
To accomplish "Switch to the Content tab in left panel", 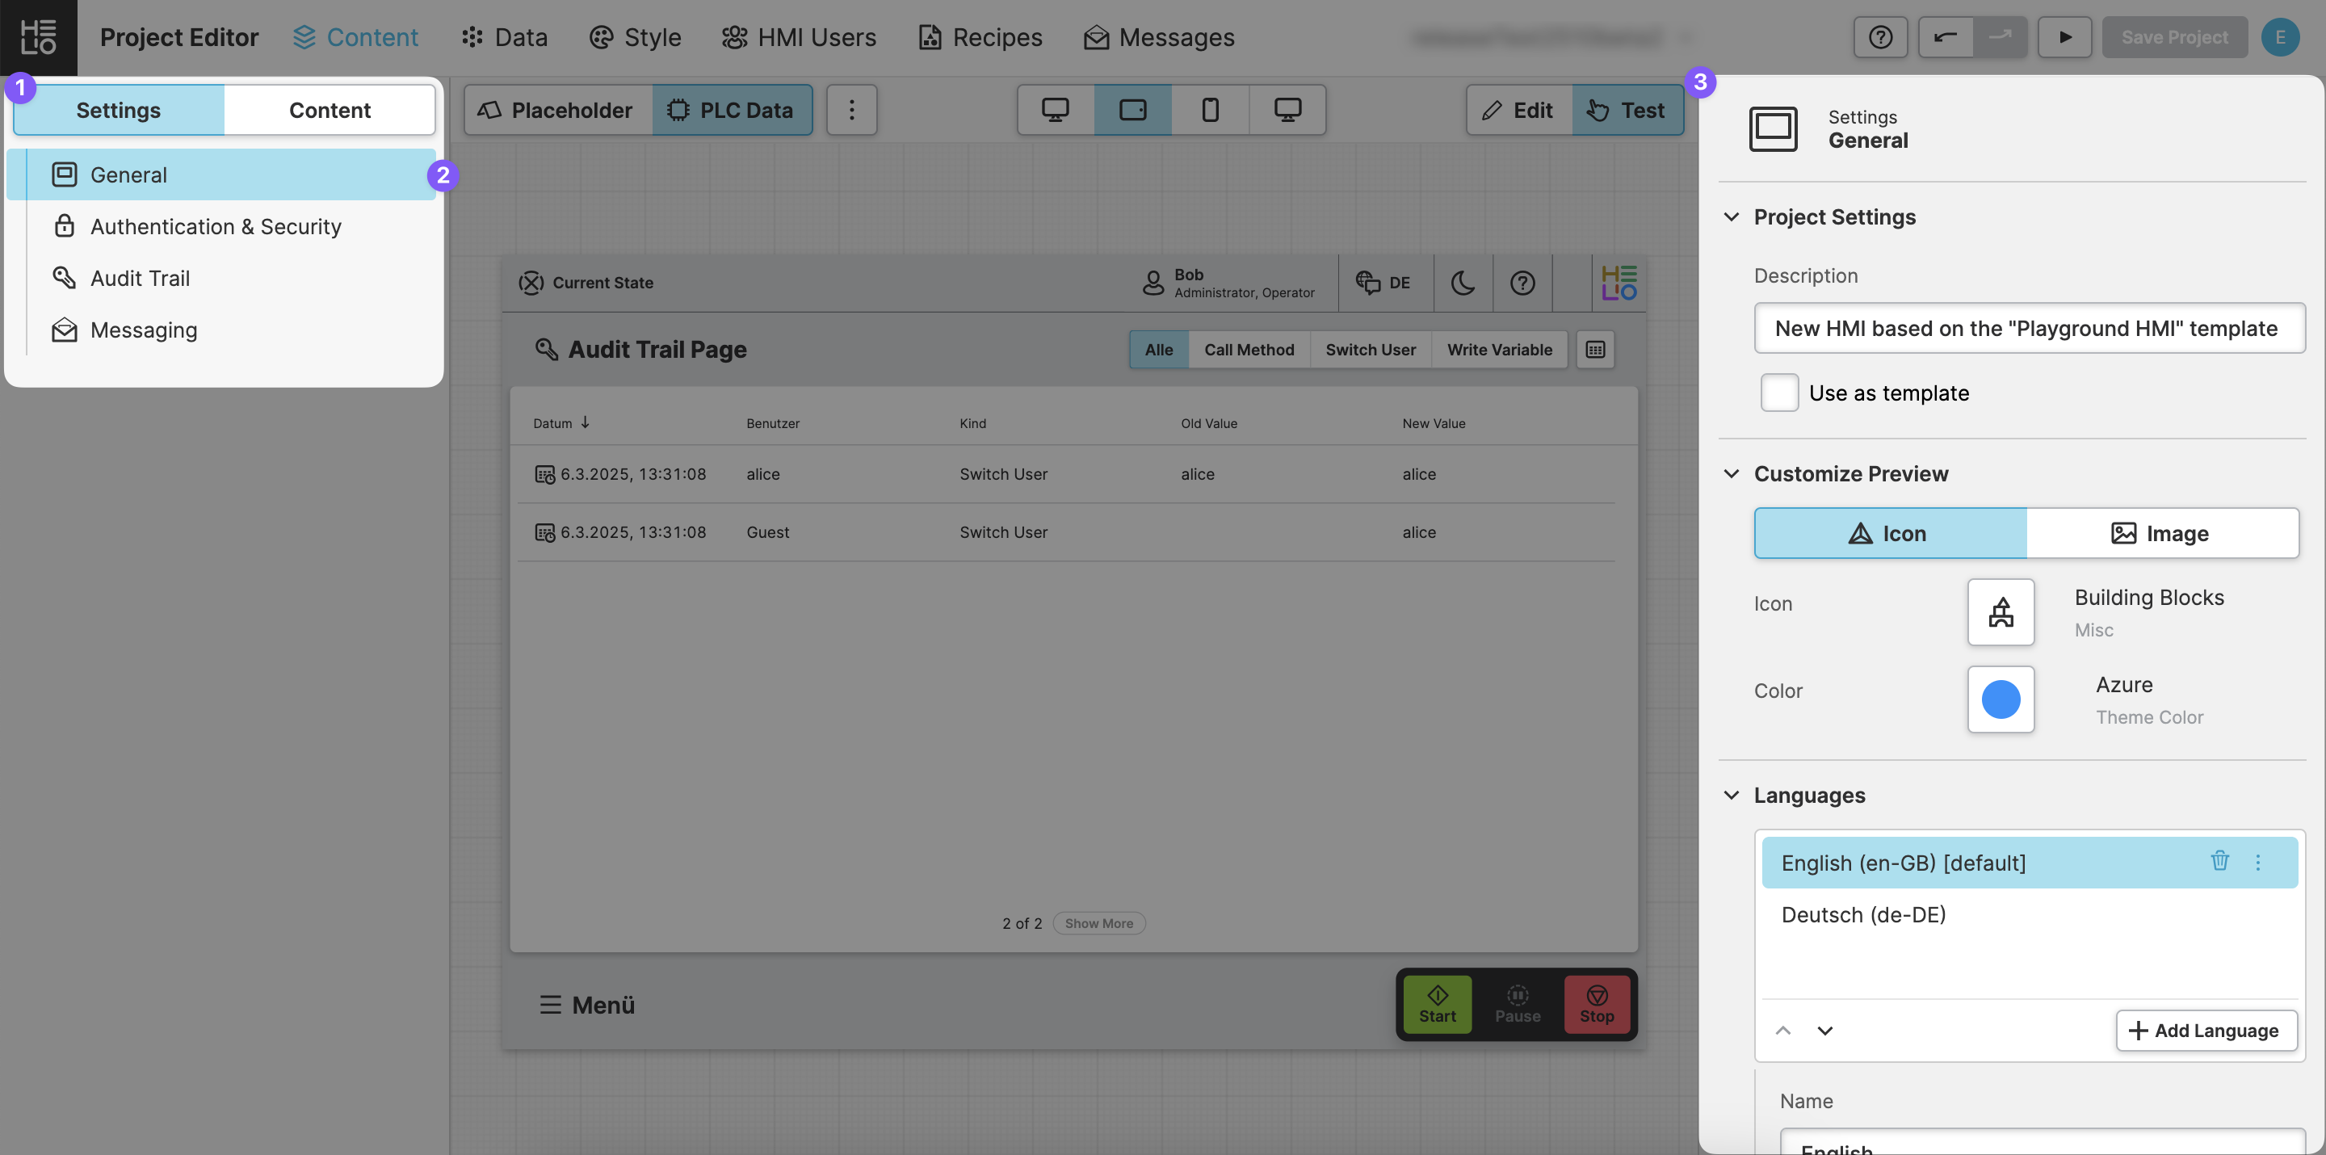I will coord(330,110).
